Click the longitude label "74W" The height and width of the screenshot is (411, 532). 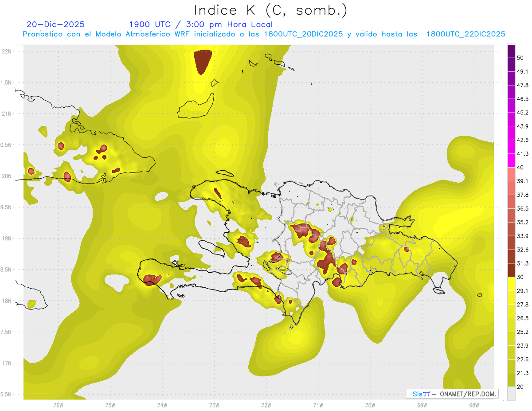(x=162, y=405)
